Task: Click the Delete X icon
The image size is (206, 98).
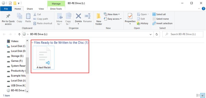Action: point(78,16)
